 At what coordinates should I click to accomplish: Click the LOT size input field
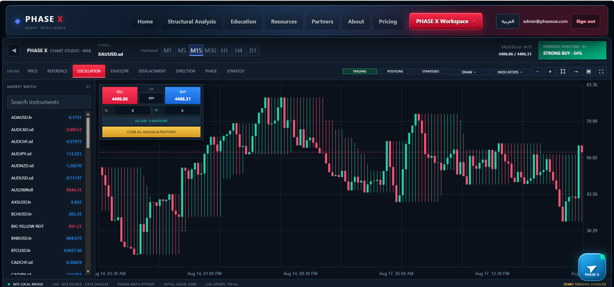pyautogui.click(x=151, y=98)
